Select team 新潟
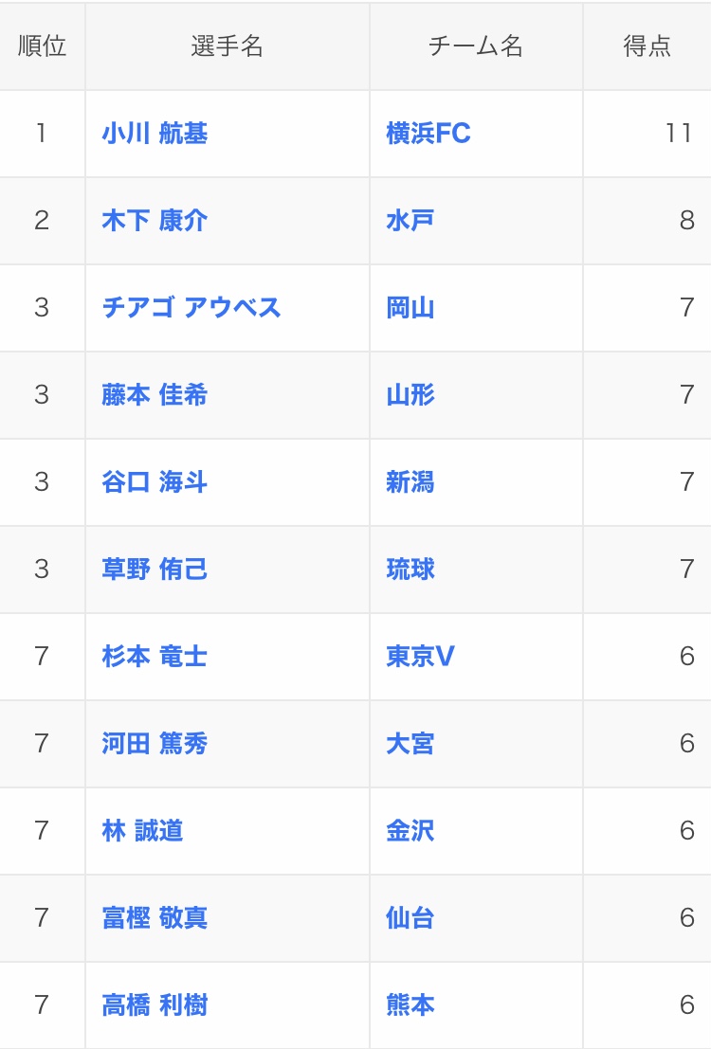Screen dimensions: 711x1049 pos(410,482)
